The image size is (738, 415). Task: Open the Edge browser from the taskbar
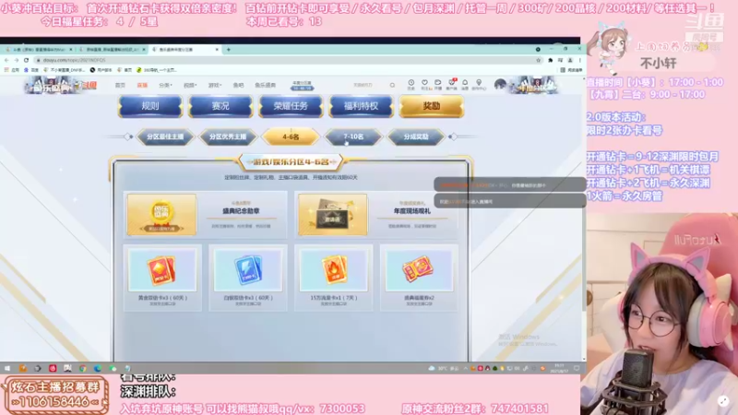point(98,368)
